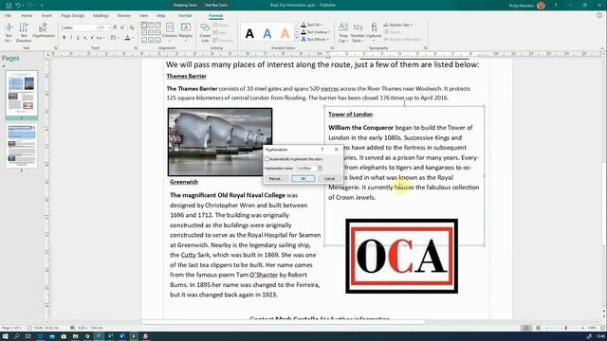Open File Explorer from the taskbar

[76, 336]
